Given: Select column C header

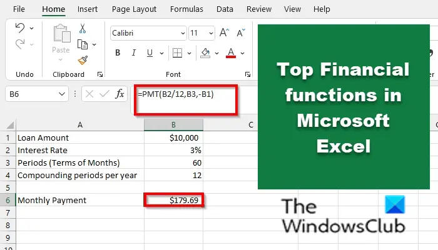Looking at the screenshot, I should click(x=251, y=125).
